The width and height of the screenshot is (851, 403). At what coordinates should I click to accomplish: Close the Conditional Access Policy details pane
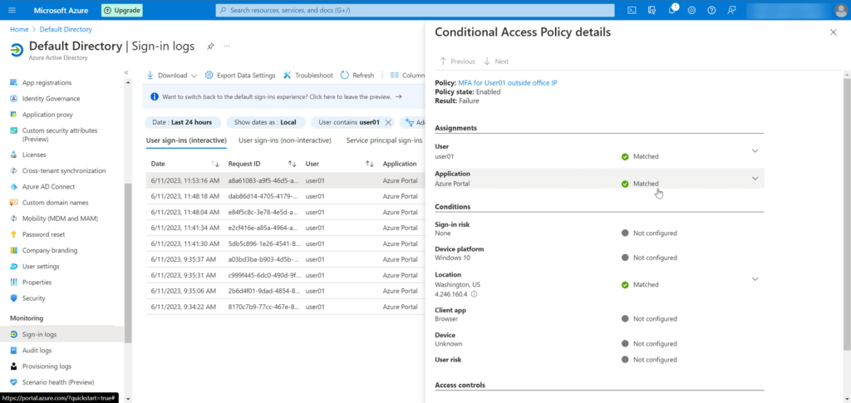tap(833, 32)
